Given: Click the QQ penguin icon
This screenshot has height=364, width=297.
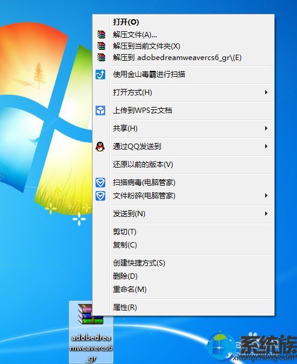Looking at the screenshot, I should tap(100, 147).
